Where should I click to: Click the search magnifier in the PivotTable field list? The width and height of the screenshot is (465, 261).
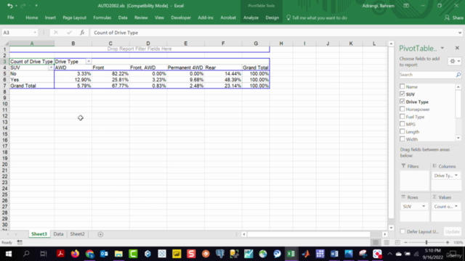click(x=458, y=75)
